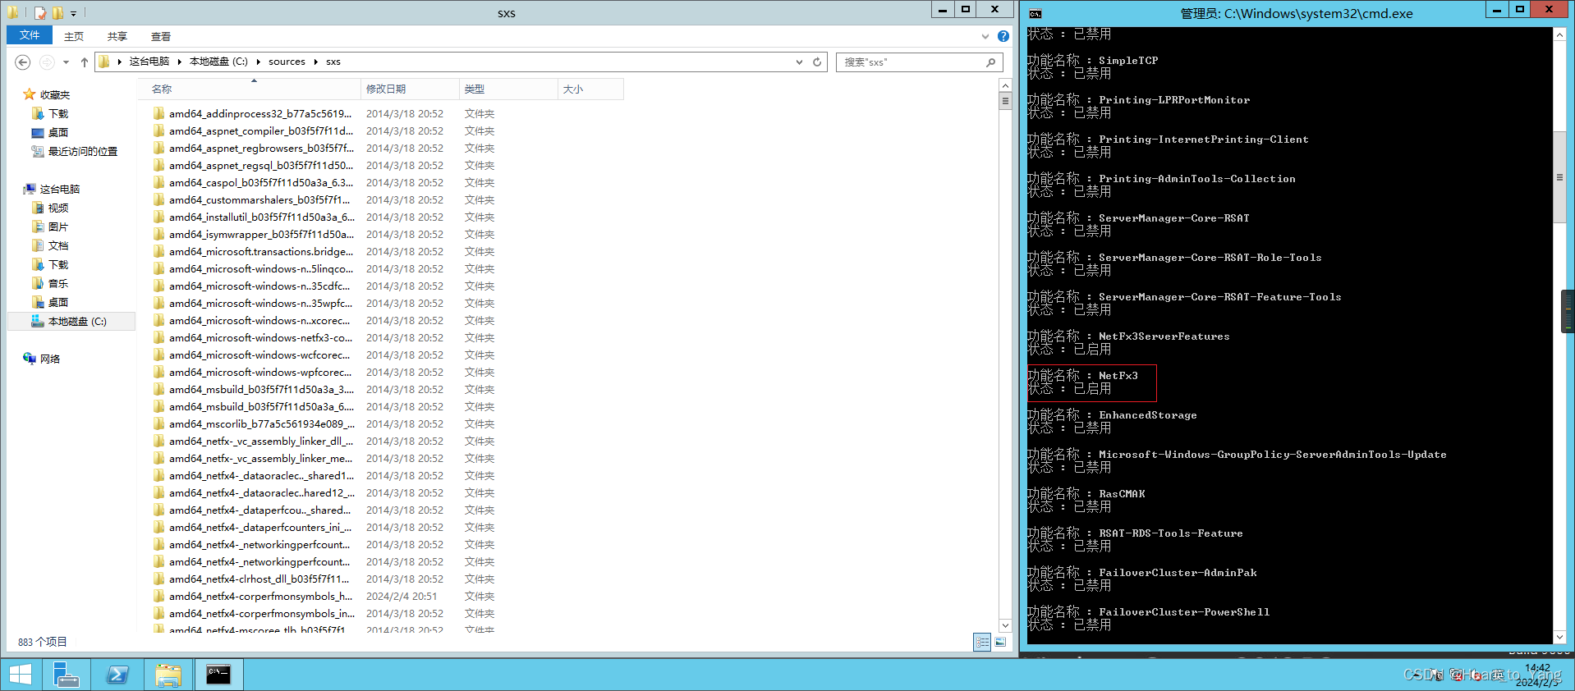Click the cmd window vertical scrollbar thumb
Screen dimensions: 1575x691
[x=1559, y=176]
